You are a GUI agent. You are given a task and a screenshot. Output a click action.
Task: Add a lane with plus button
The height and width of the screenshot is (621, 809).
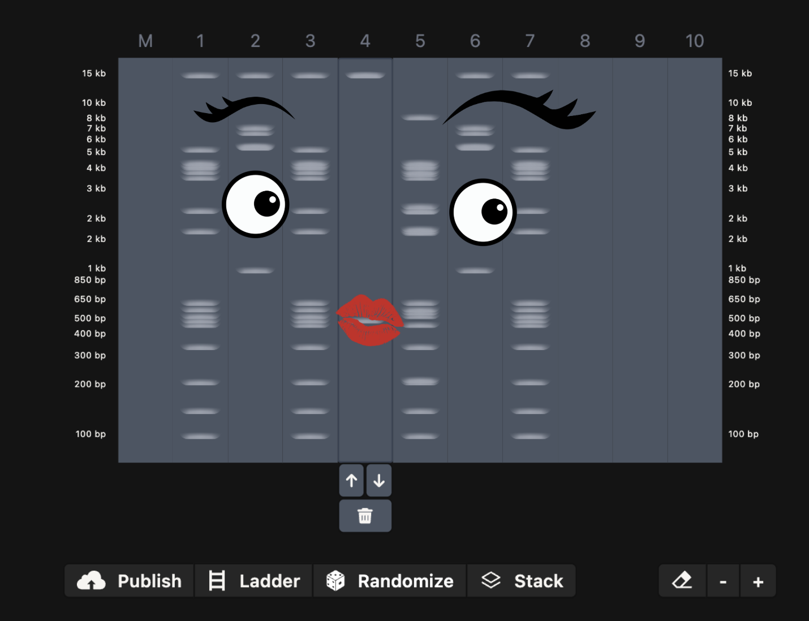(758, 581)
